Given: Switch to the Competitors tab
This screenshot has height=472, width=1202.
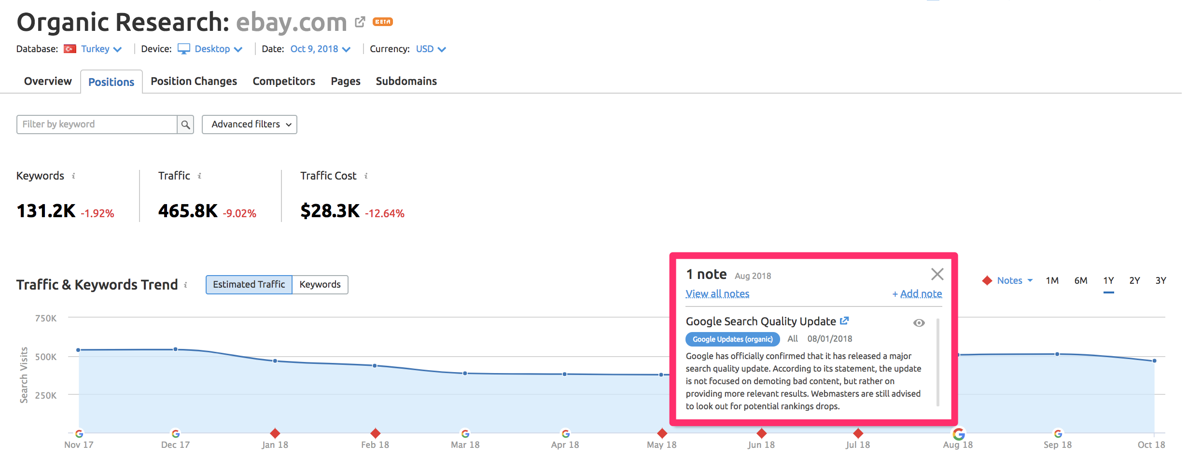Looking at the screenshot, I should [x=284, y=81].
